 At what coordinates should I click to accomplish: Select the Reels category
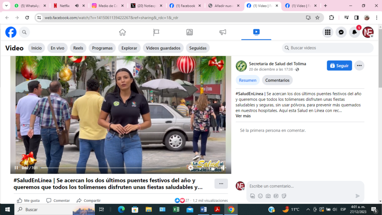tap(78, 48)
